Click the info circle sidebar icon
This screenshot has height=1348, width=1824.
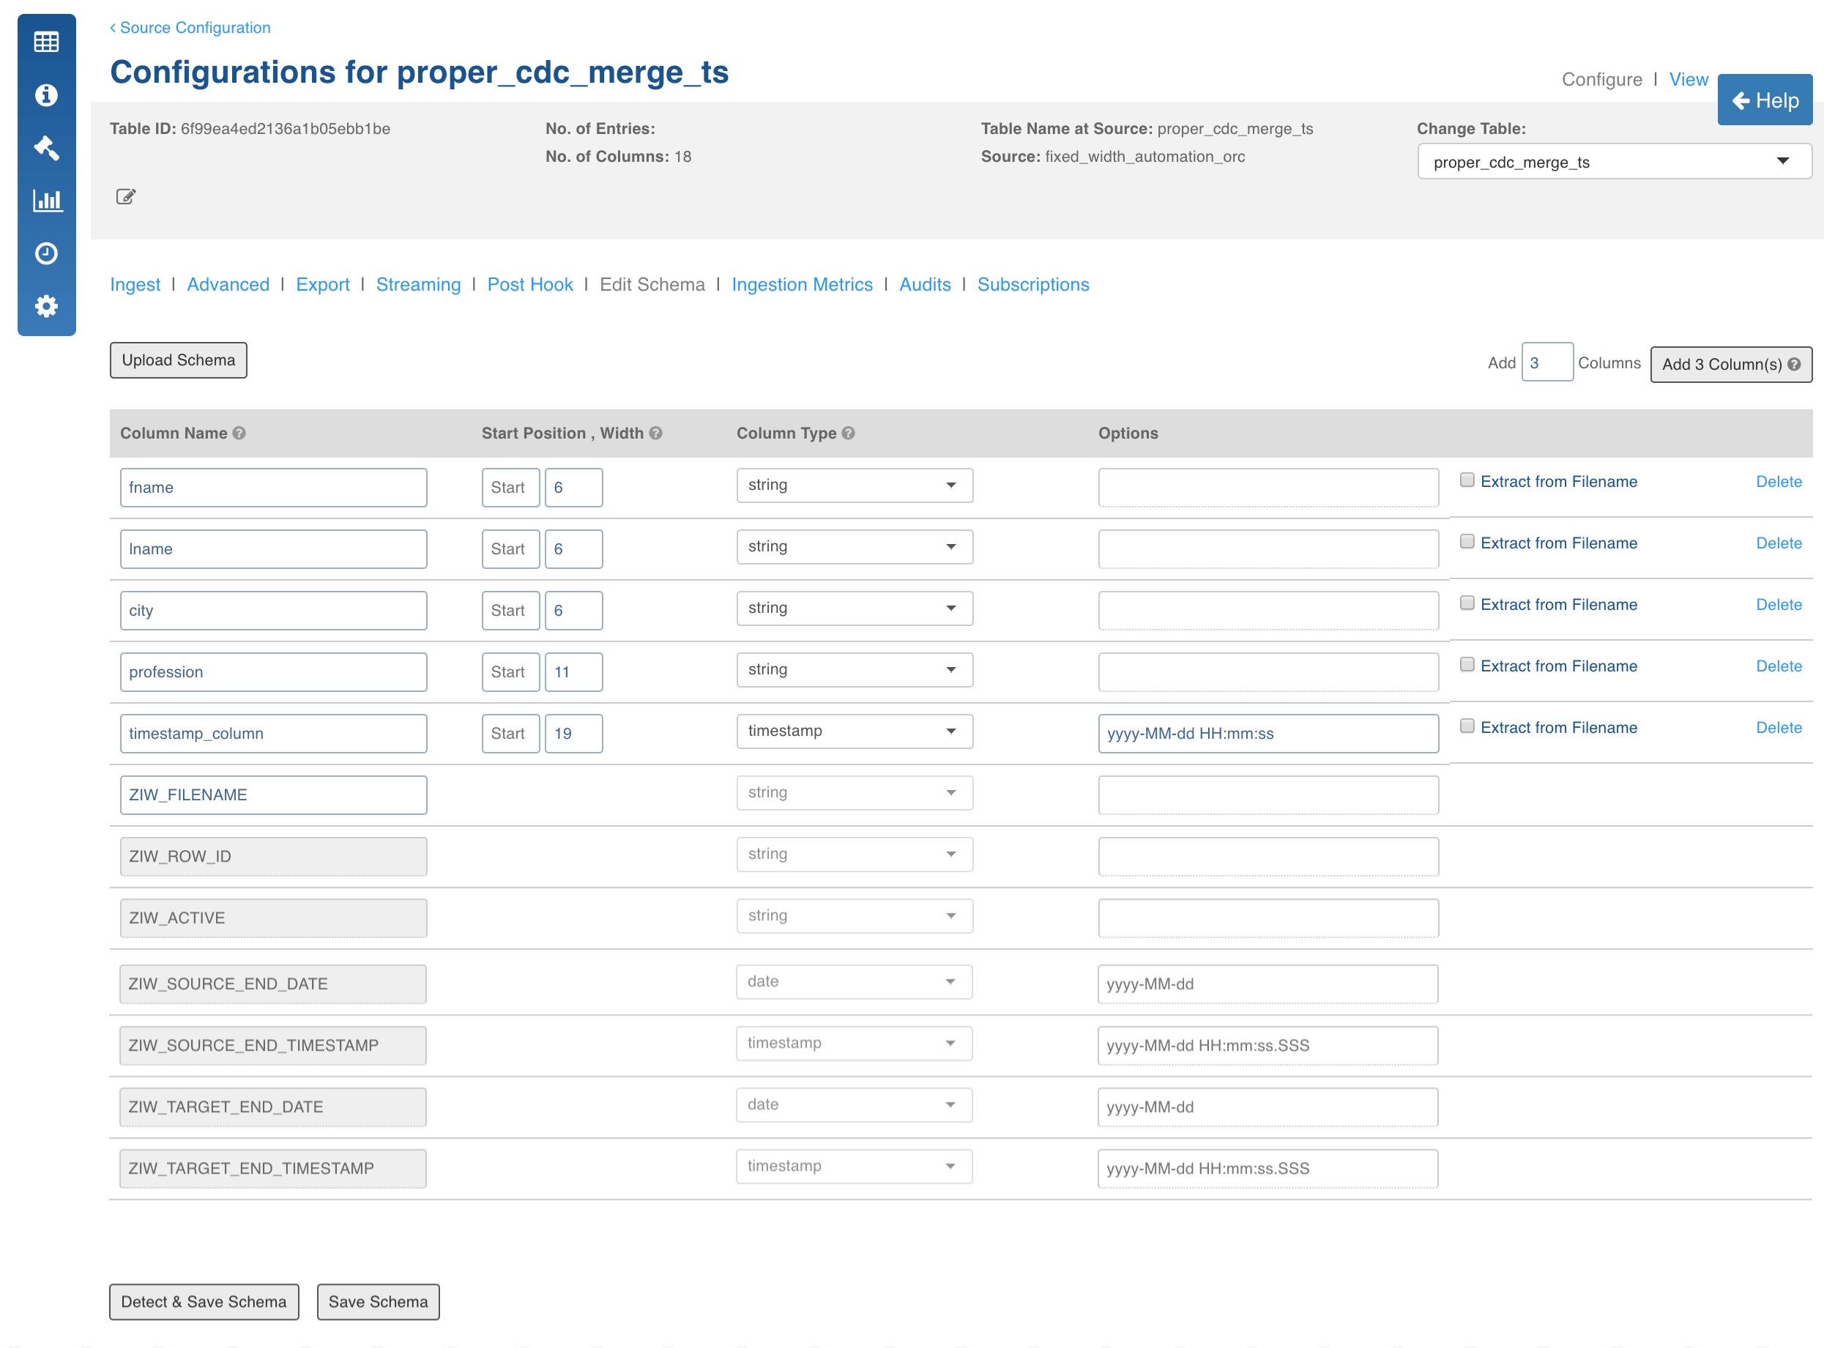pos(47,94)
